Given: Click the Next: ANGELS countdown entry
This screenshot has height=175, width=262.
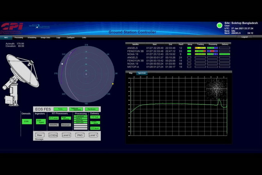Looking at the screenshot, I should point(239,33).
